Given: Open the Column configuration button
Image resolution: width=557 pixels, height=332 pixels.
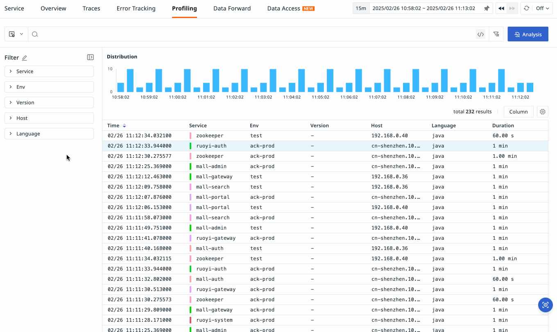Looking at the screenshot, I should point(519,112).
